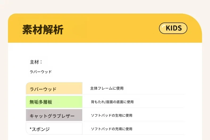Select the 素材解析 heading

coord(43,29)
